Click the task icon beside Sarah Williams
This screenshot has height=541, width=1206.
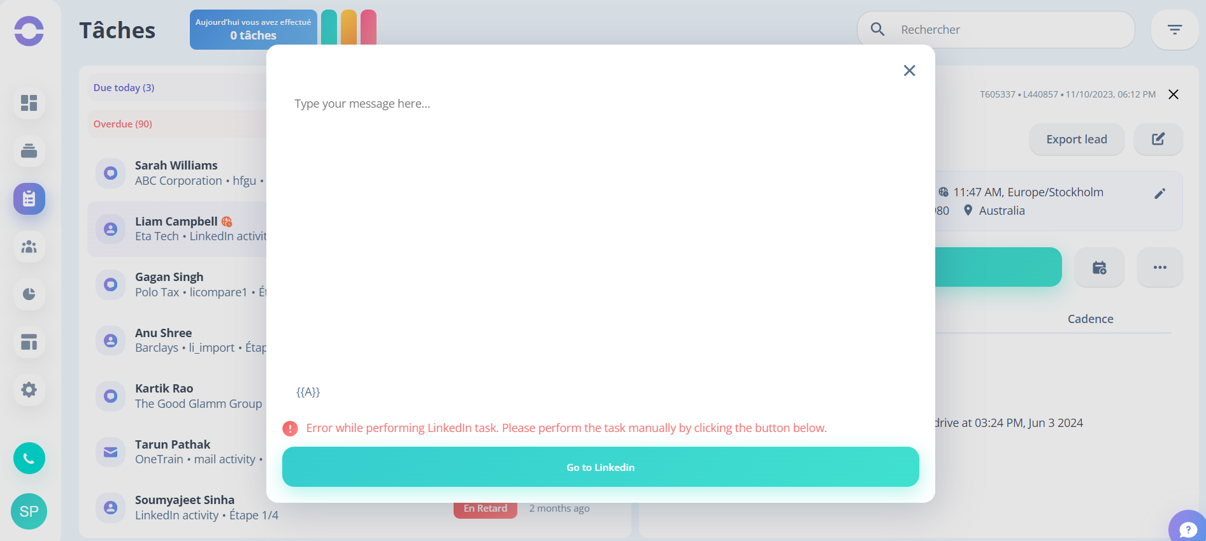pos(111,173)
